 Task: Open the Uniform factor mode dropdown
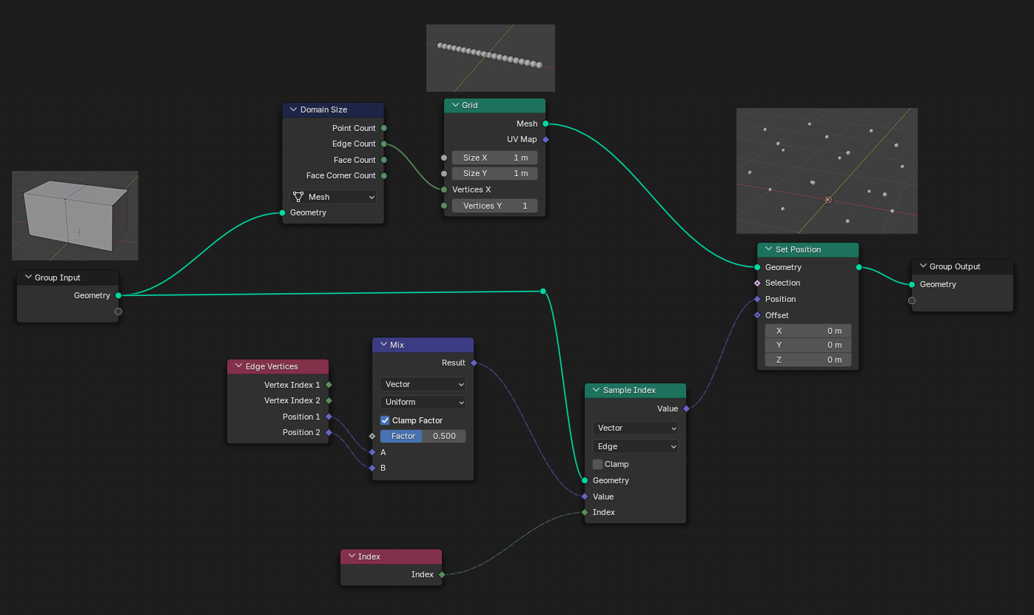click(423, 402)
